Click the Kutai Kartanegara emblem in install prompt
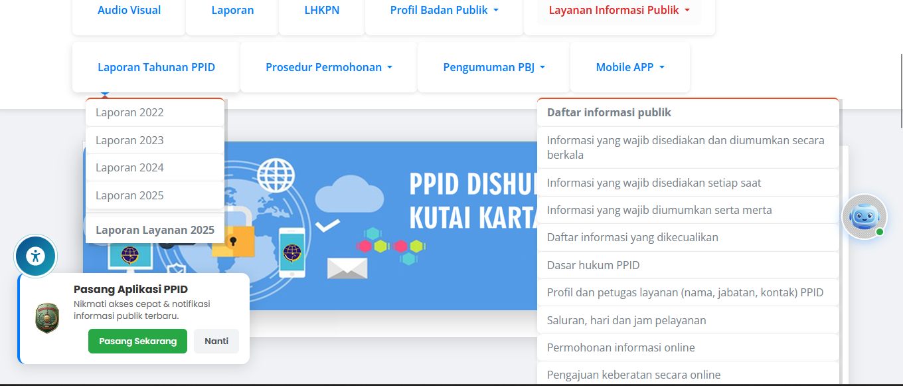 (x=47, y=318)
